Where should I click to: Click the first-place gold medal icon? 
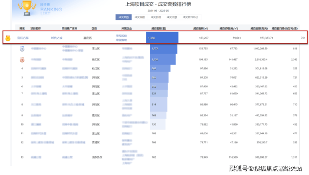click(x=8, y=38)
